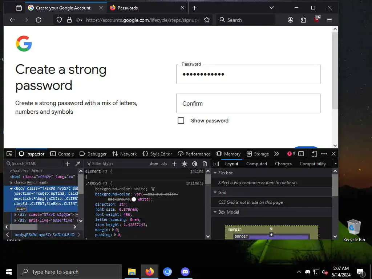Click the event badge on the body element
This screenshot has width=372, height=279.
[21, 209]
